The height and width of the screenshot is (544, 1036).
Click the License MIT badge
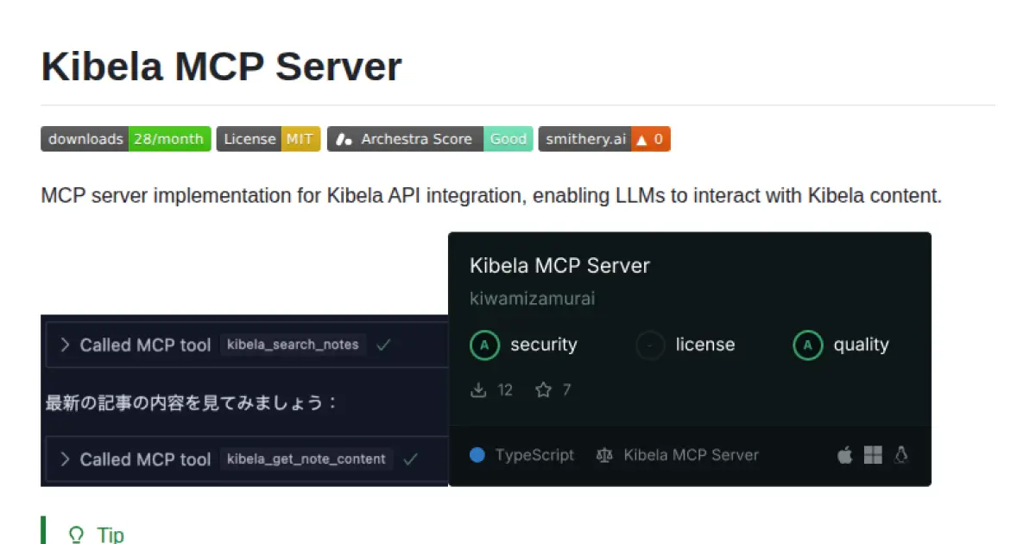click(268, 138)
